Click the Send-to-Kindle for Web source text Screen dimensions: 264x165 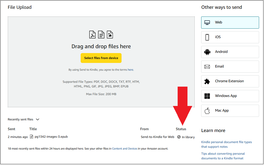click(x=157, y=137)
